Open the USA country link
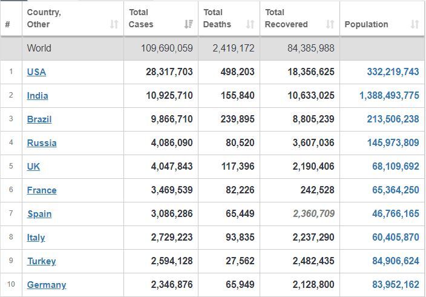Image resolution: width=426 pixels, height=297 pixels. pyautogui.click(x=36, y=72)
